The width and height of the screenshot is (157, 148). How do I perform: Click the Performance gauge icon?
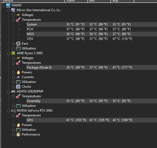pos(18,134)
